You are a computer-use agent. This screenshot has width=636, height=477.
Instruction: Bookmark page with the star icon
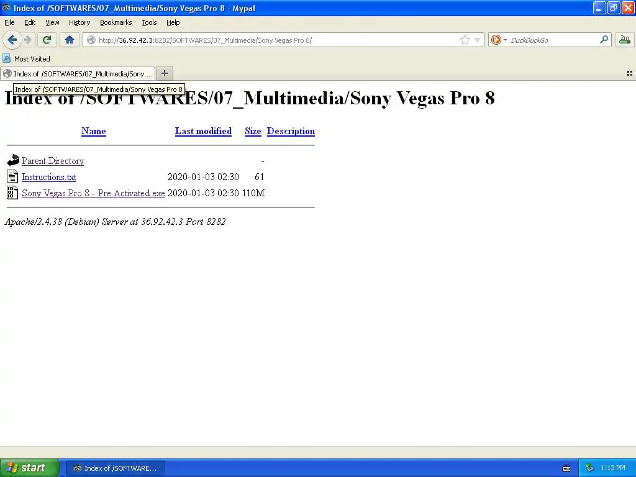click(465, 40)
